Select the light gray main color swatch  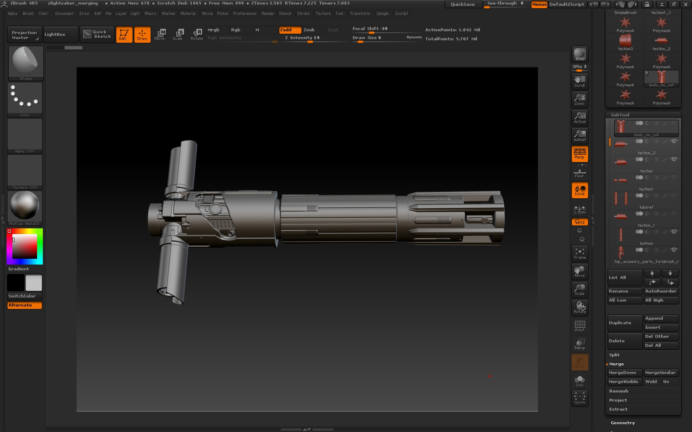(34, 283)
